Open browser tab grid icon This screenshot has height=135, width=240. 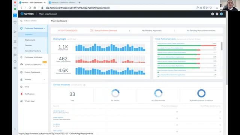pyautogui.click(x=35, y=7)
